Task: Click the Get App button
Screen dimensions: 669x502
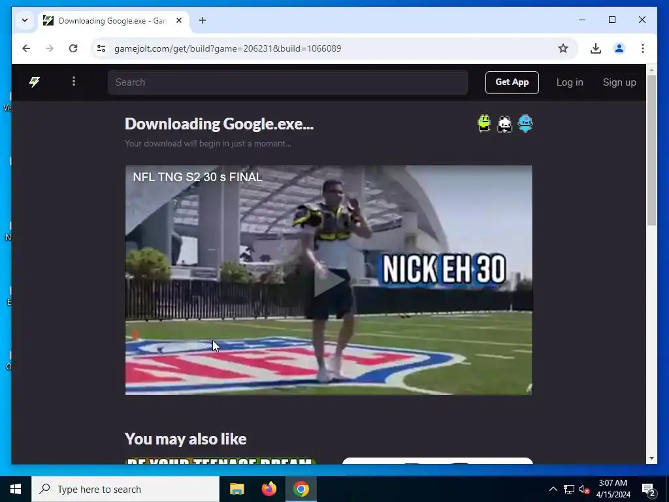Action: click(x=512, y=82)
